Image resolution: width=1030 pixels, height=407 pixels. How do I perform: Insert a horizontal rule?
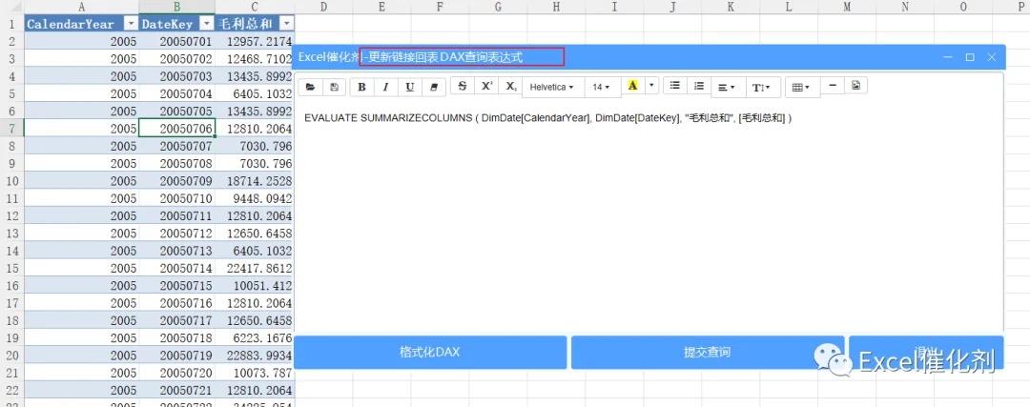[833, 86]
